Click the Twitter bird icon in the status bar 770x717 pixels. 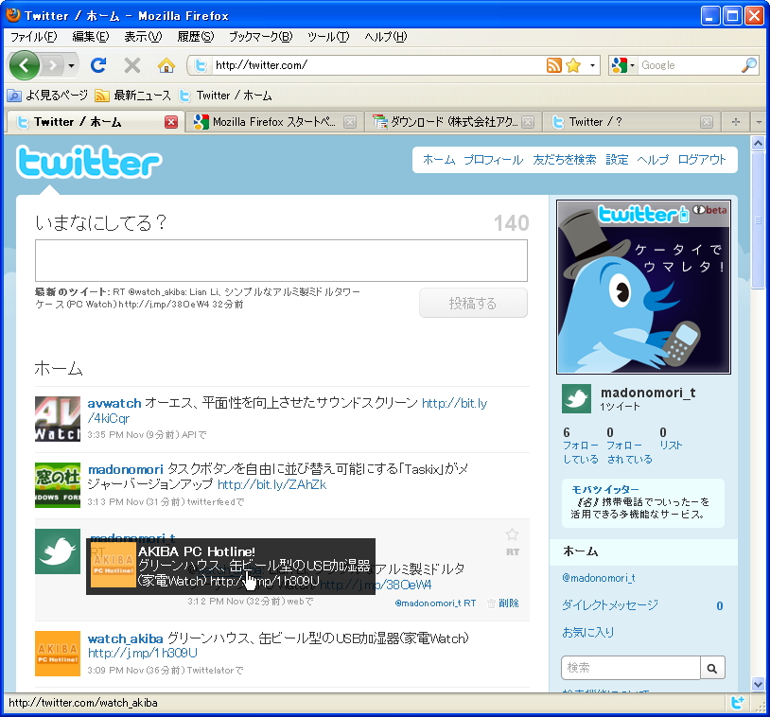(x=738, y=703)
